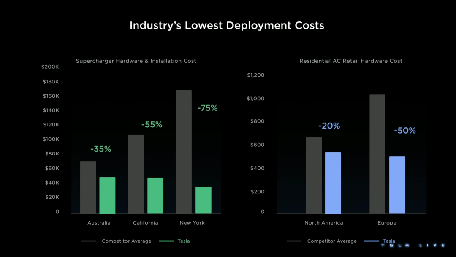Click the $180K axis label
The image size is (456, 257).
click(51, 82)
